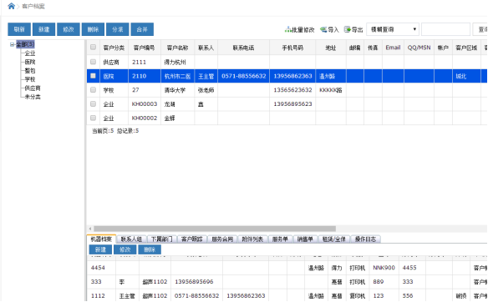Click the 客户分类 column header

coord(114,48)
